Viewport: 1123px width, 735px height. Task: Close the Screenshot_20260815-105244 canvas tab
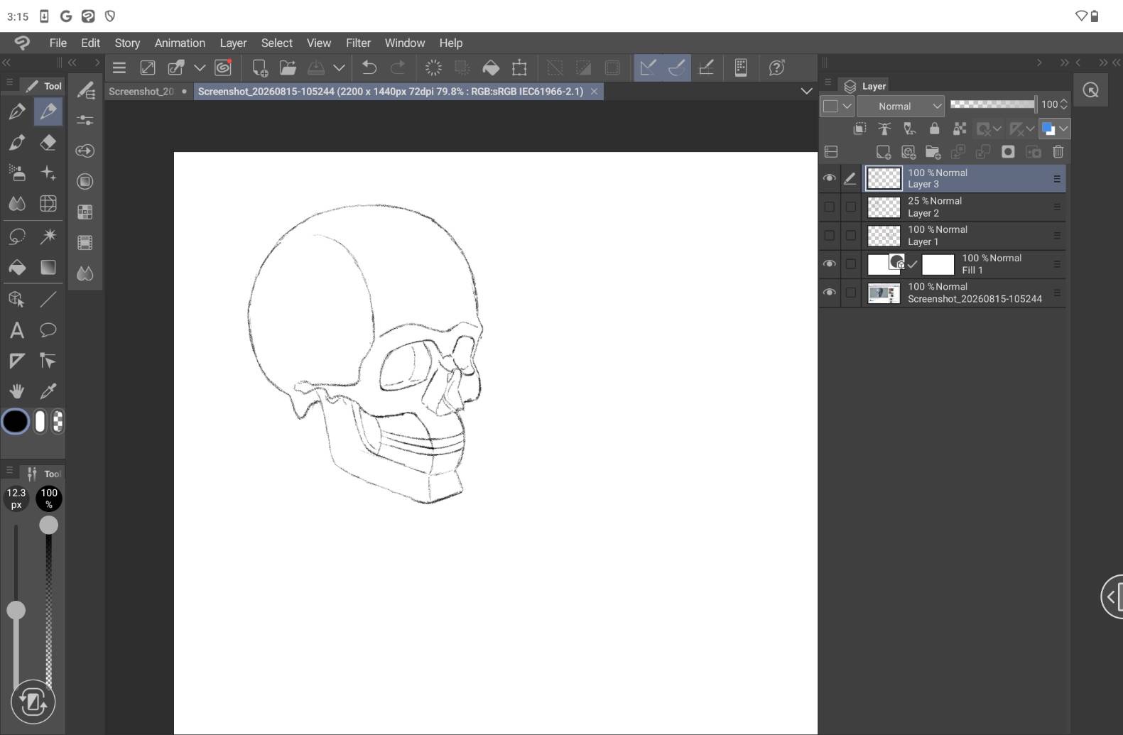pos(595,91)
